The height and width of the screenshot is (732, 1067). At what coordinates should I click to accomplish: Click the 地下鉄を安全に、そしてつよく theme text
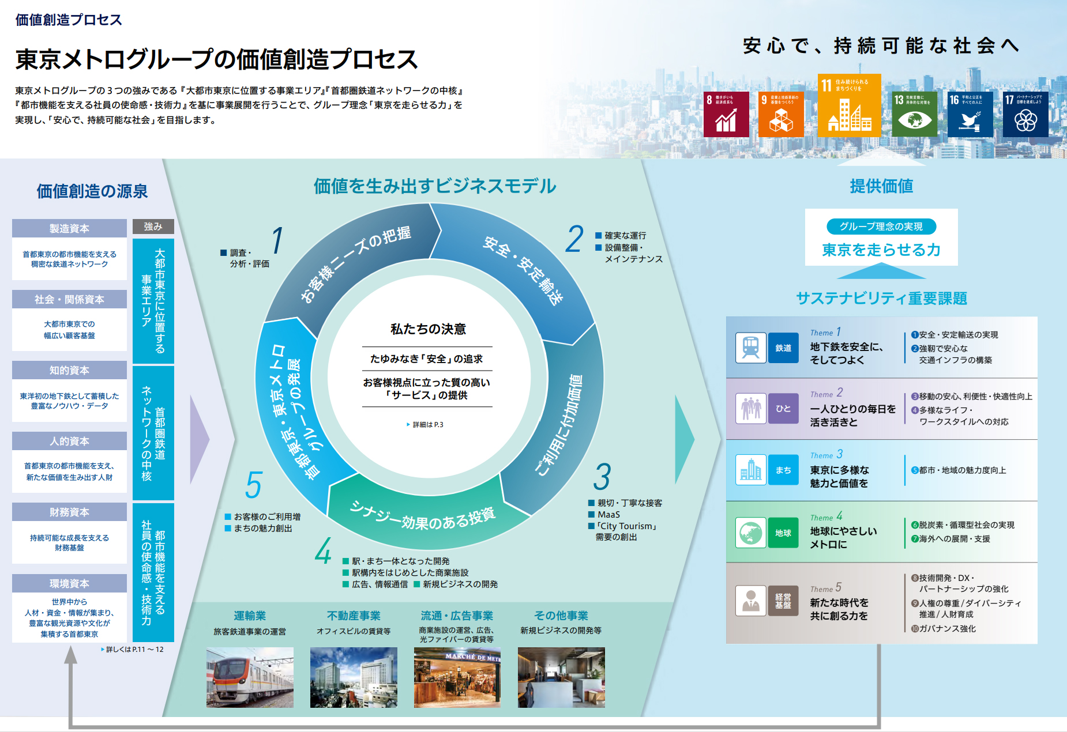click(x=847, y=353)
